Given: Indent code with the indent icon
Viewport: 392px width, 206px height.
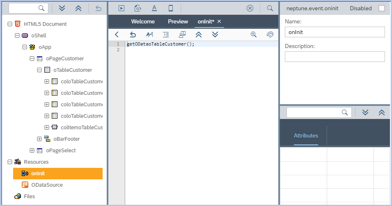Looking at the screenshot, I should (x=166, y=34).
